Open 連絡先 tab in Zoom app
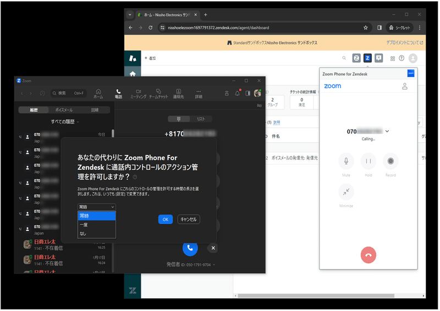 click(179, 94)
